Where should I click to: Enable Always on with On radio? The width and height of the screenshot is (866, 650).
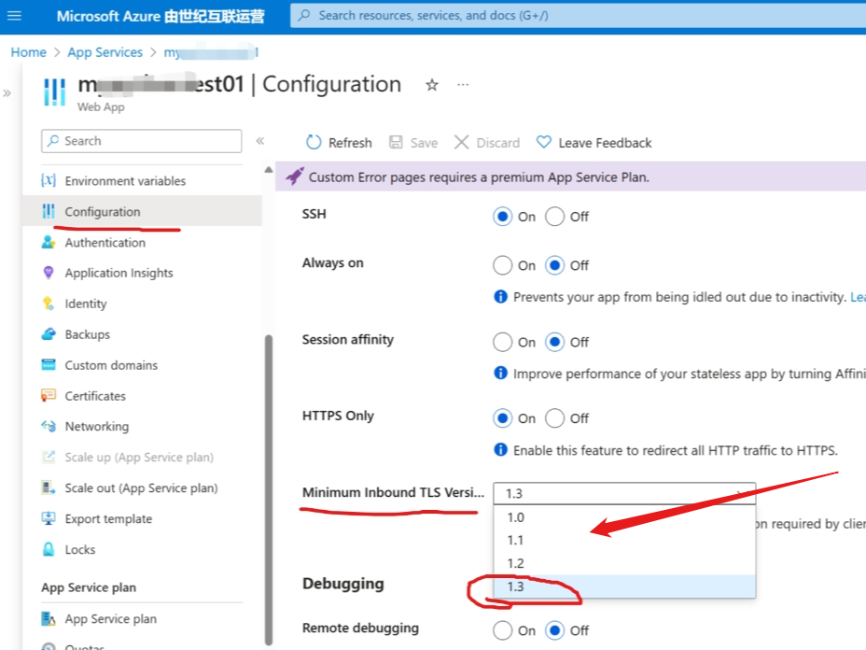(503, 265)
